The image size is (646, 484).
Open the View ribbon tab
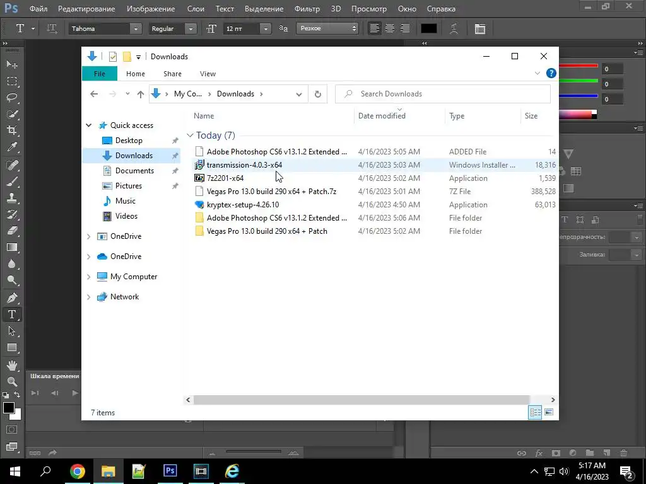[x=208, y=74]
